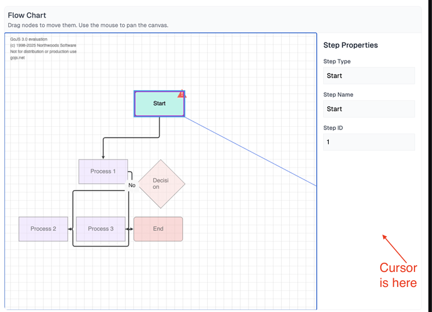The width and height of the screenshot is (432, 312).
Task: Click the arrowhead between Process 3 and End
Action: 130,229
